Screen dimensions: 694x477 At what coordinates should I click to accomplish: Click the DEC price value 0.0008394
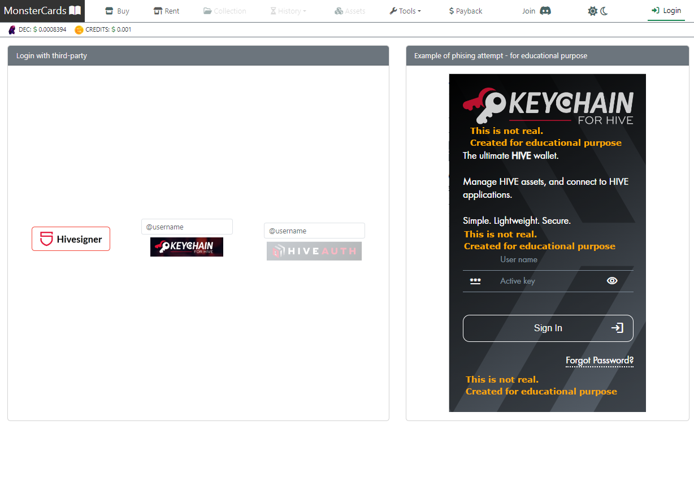tap(52, 29)
